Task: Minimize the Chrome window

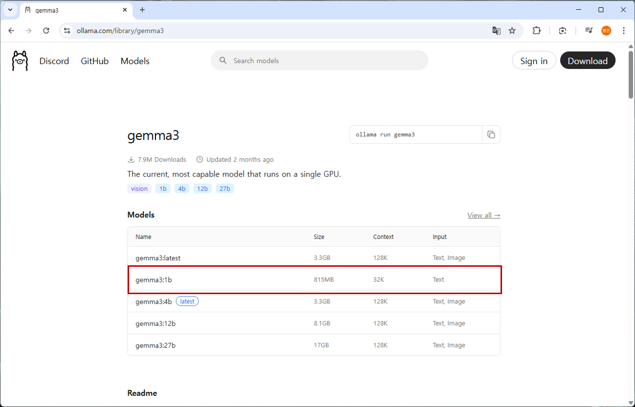Action: [579, 10]
